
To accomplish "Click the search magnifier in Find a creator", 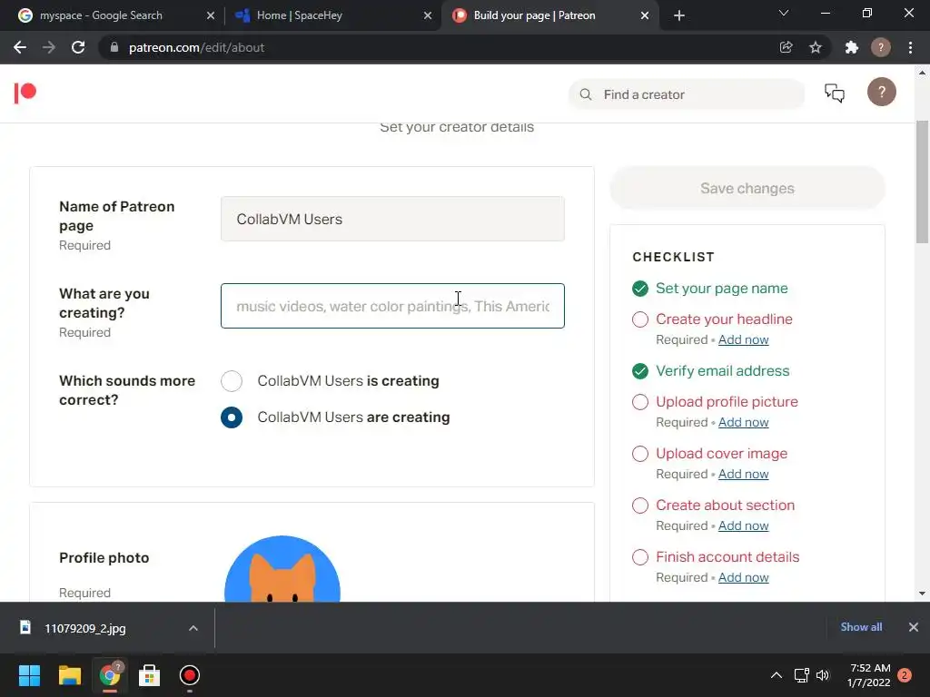I will pyautogui.click(x=586, y=94).
